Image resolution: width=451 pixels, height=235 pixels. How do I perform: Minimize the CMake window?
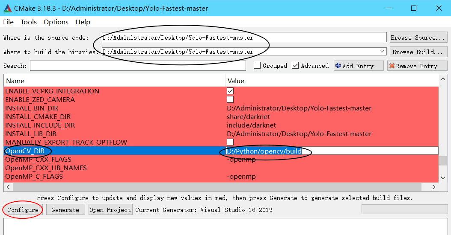389,8
